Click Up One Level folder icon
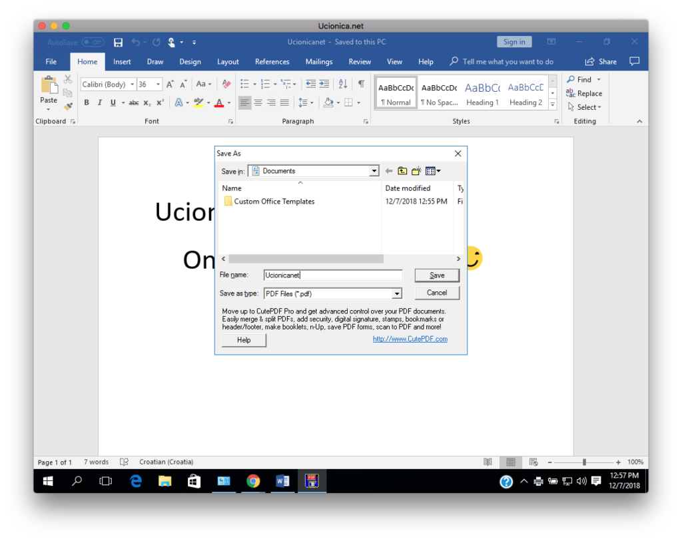The height and width of the screenshot is (541, 682). [x=402, y=171]
